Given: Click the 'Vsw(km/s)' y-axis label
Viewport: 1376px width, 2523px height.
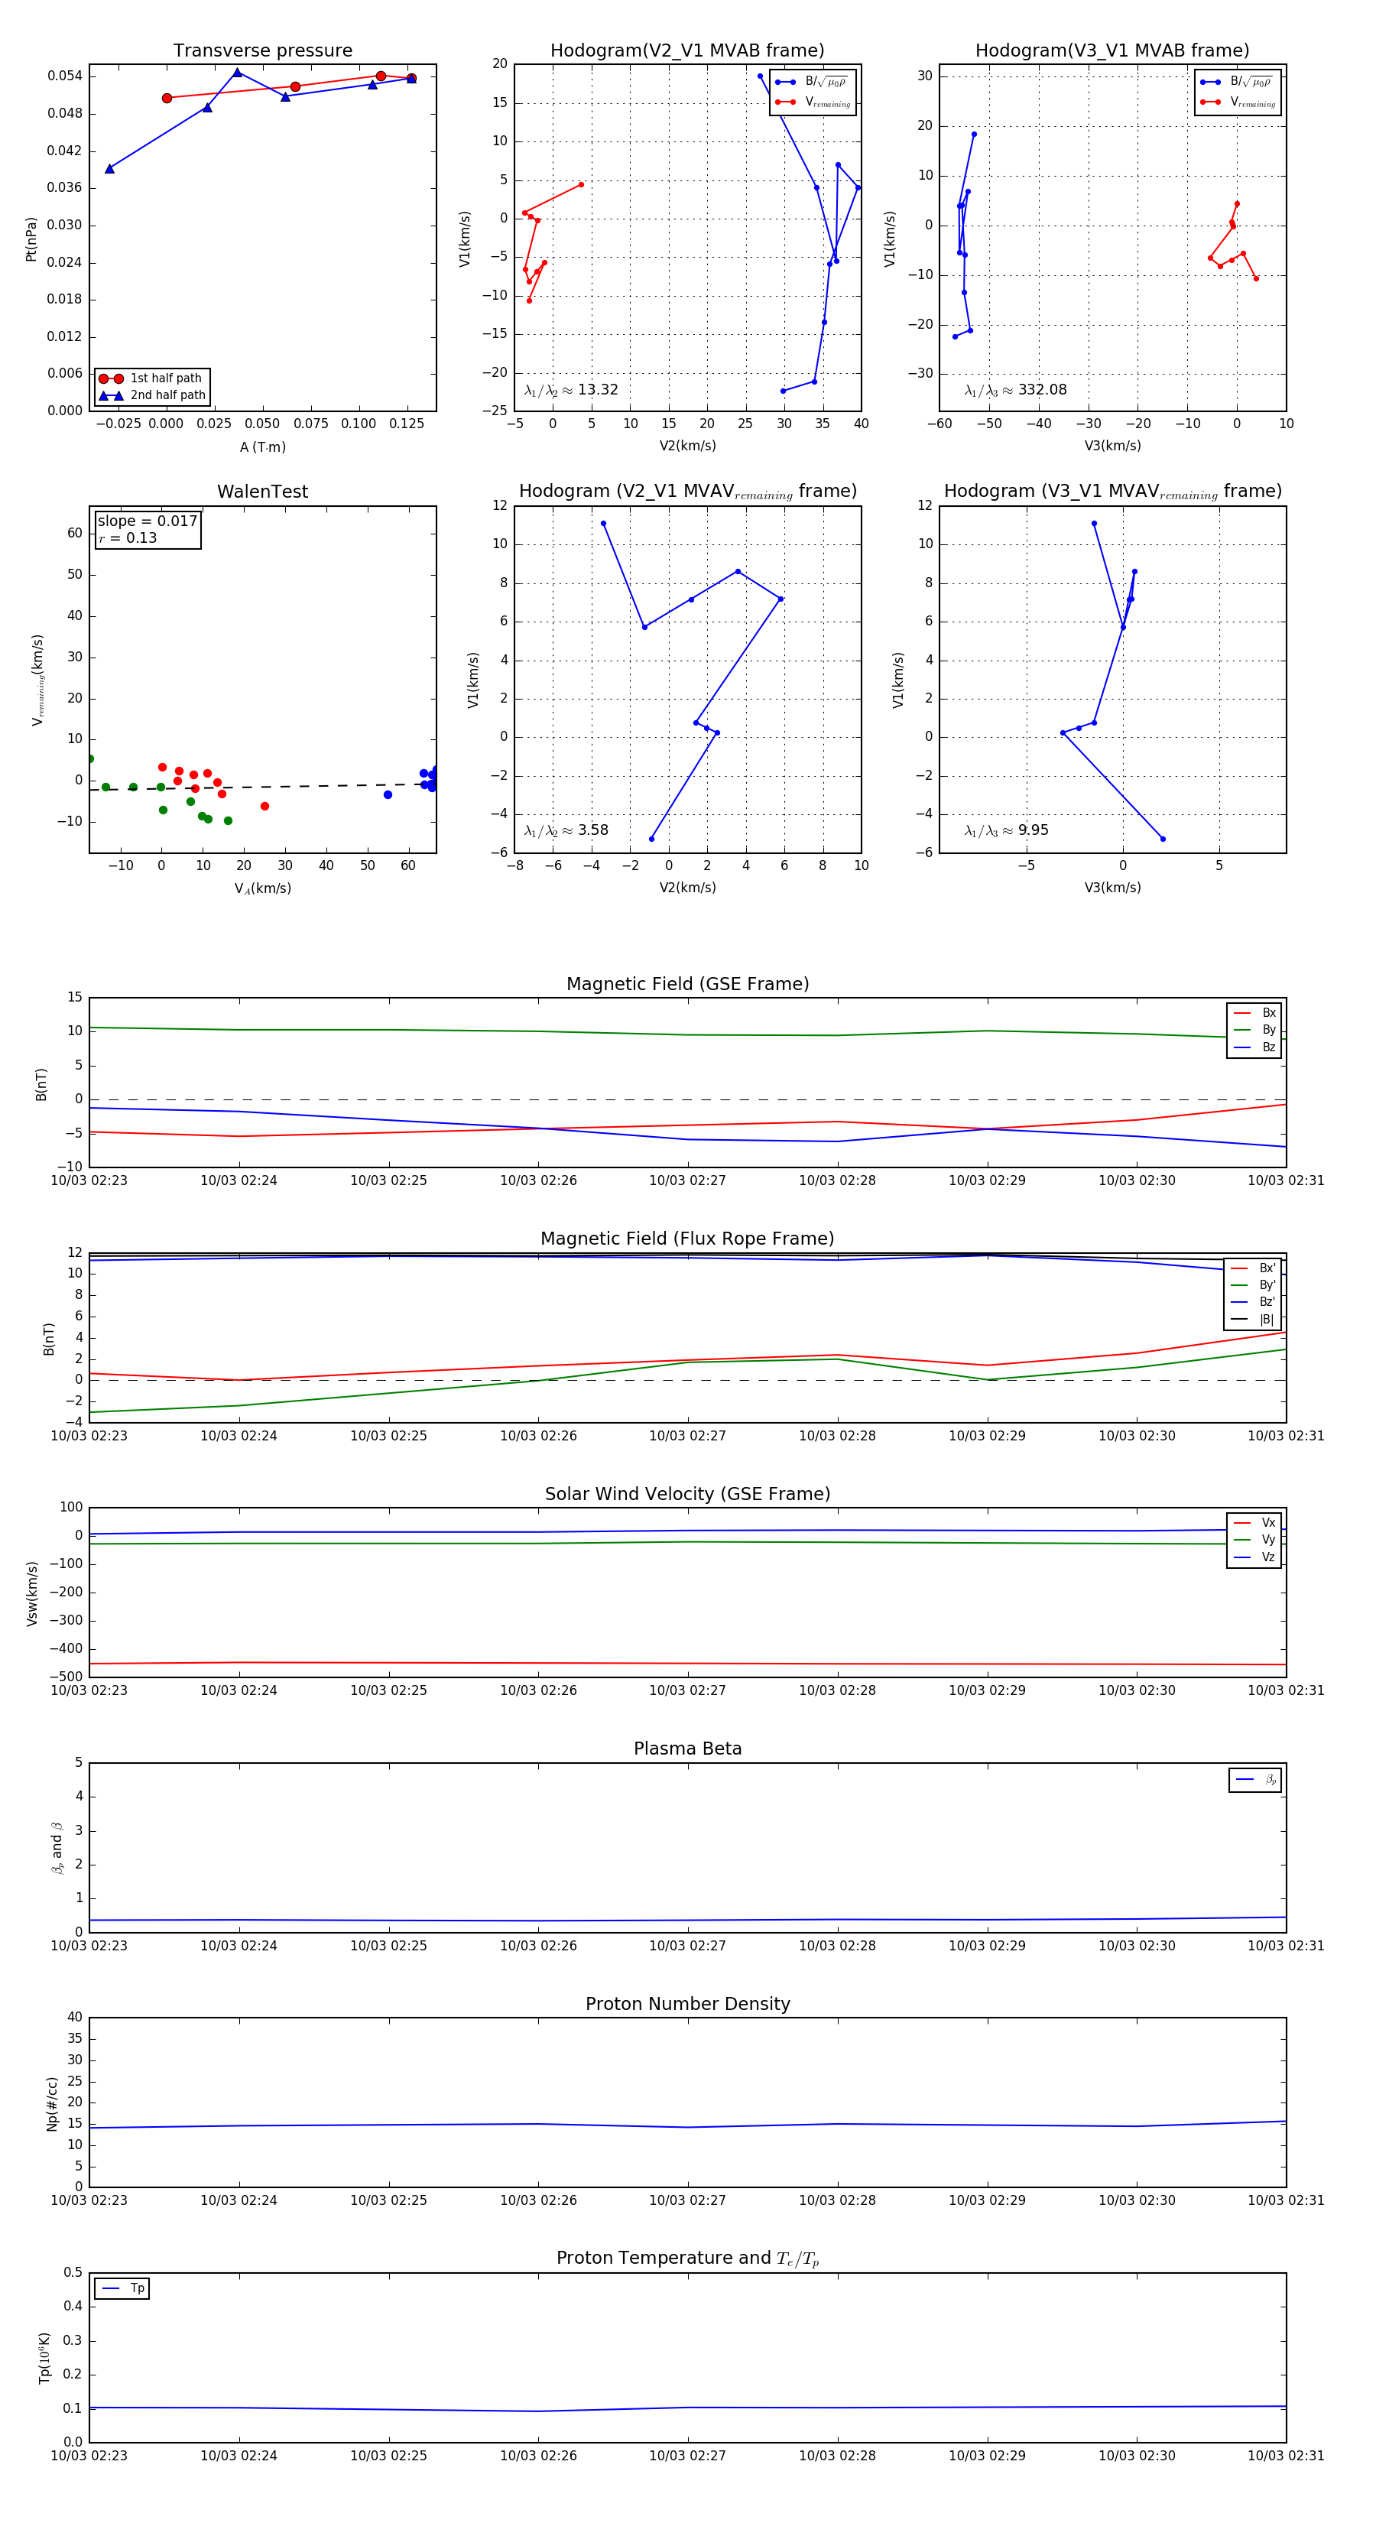Looking at the screenshot, I should (31, 1595).
